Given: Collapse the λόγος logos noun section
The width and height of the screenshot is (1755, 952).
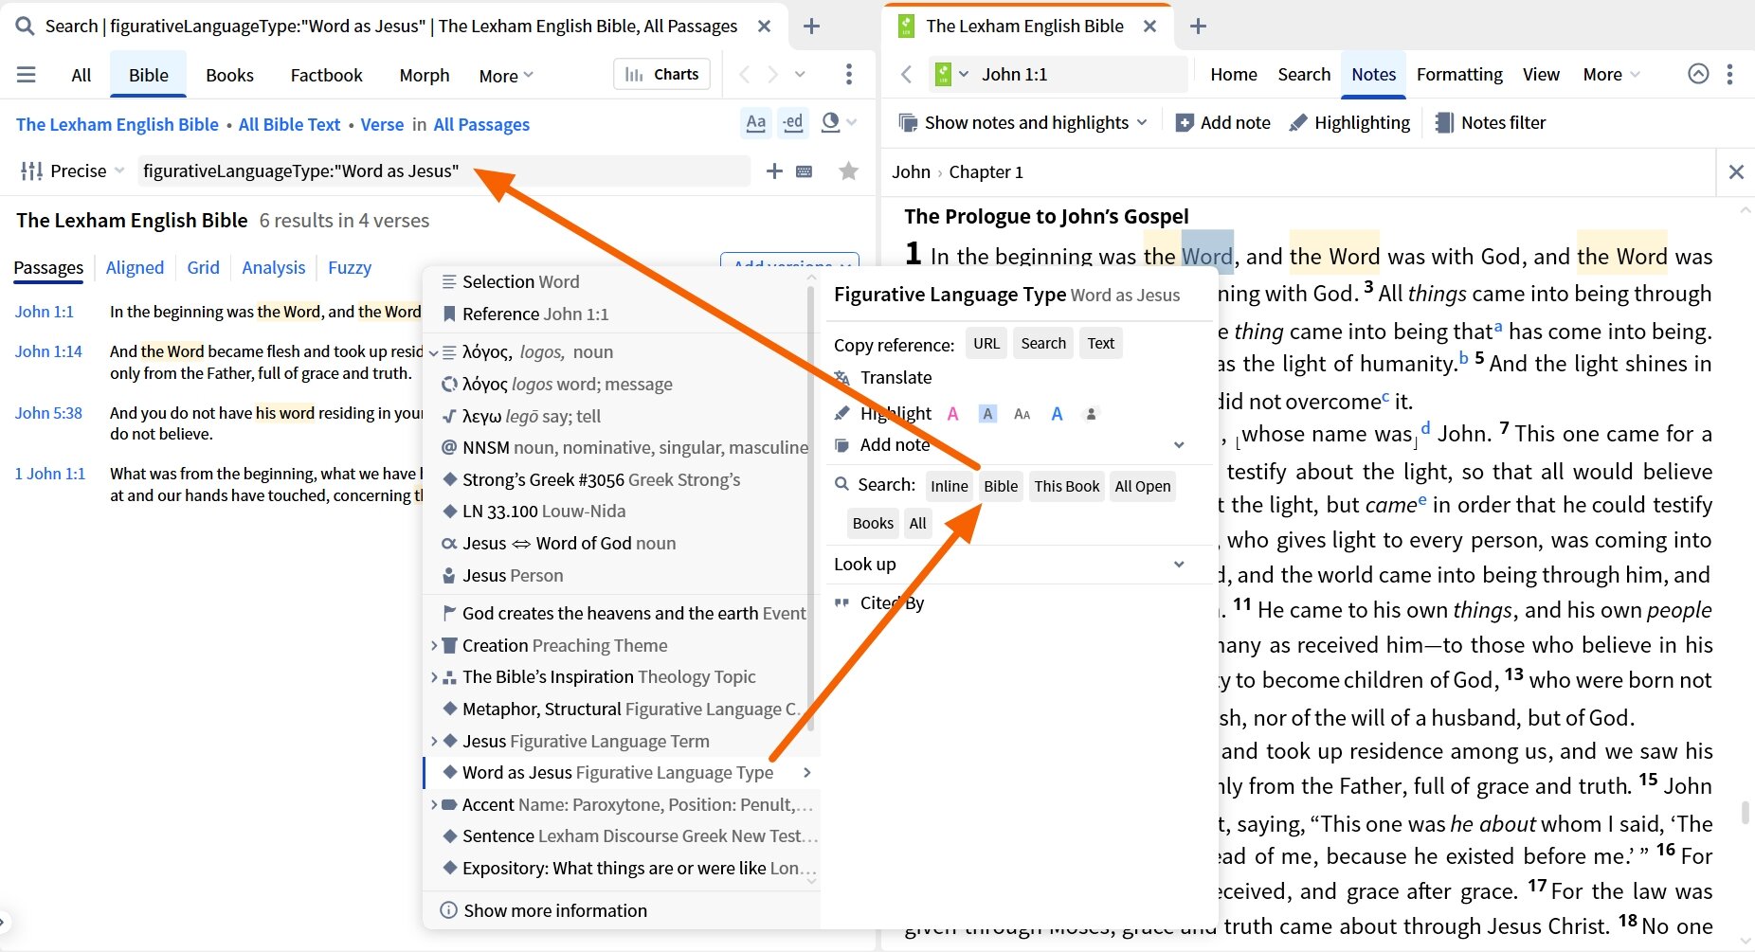Looking at the screenshot, I should (434, 352).
